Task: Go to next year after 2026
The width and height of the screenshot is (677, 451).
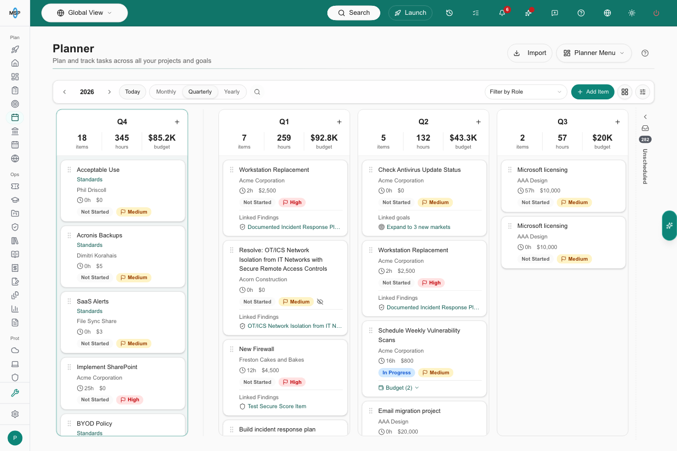Action: 109,92
